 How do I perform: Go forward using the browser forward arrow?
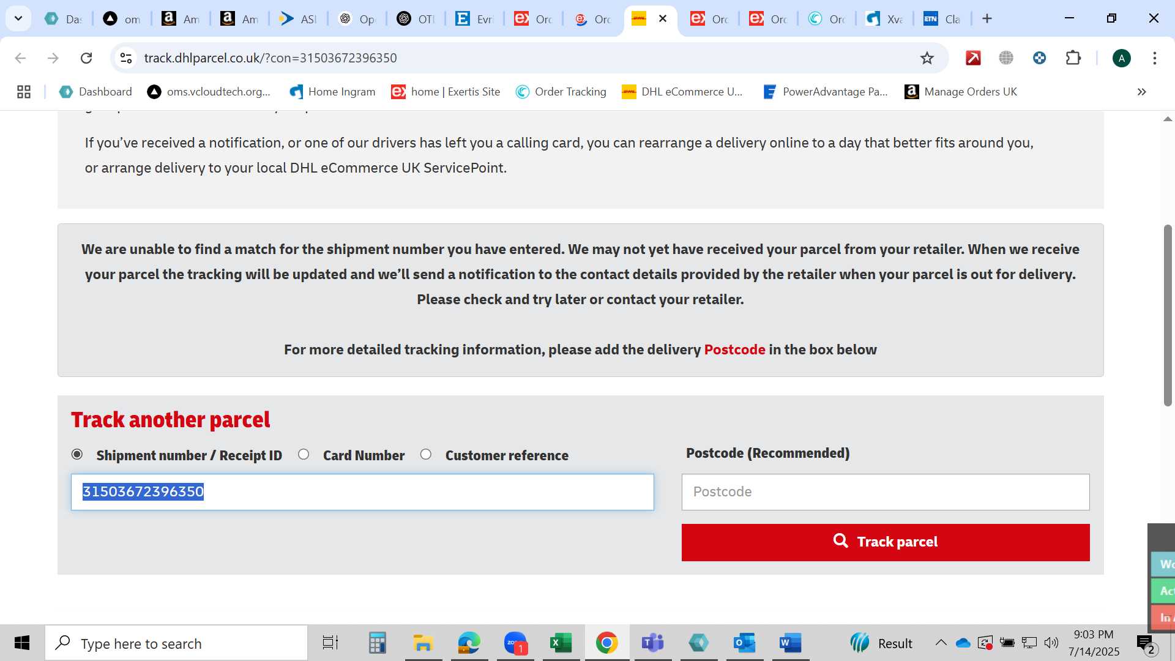coord(53,58)
